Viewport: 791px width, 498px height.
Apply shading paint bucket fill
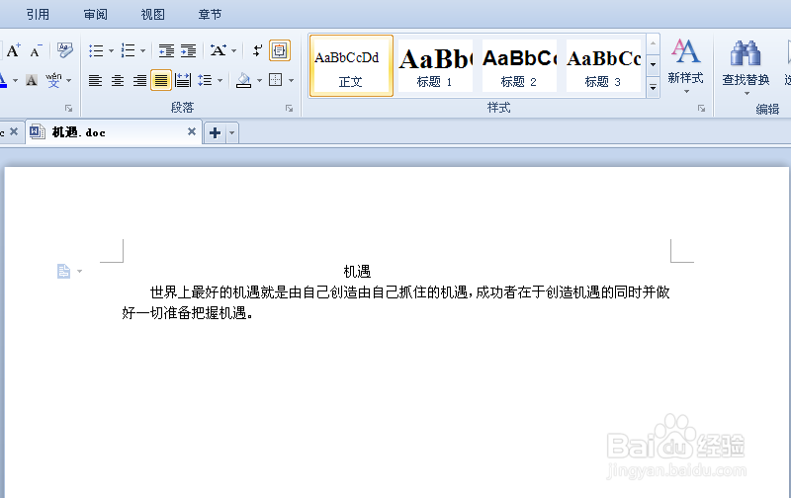244,80
